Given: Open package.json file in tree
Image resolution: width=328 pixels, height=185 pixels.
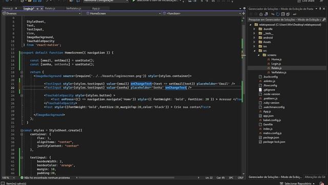Looking at the screenshot, I should pos(271,138).
